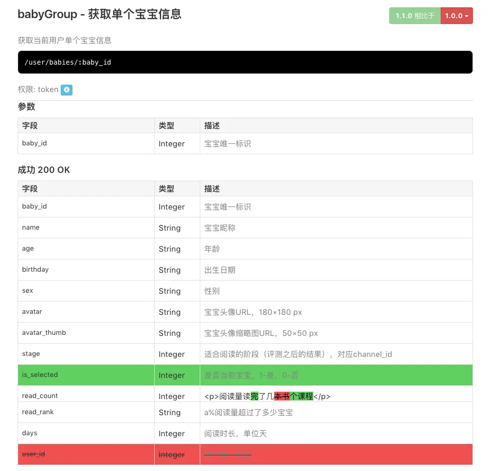Click the /user/babies/:baby_id endpoint path

[68, 62]
